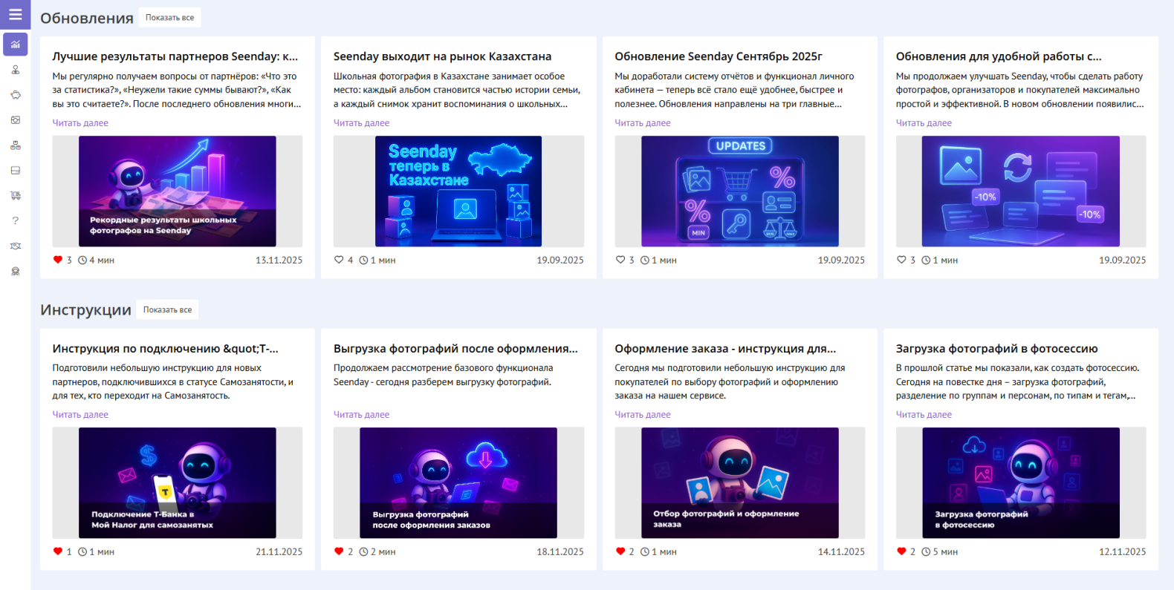1174x590 pixels.
Task: Open the stacked boxes sidebar icon
Action: click(x=16, y=145)
